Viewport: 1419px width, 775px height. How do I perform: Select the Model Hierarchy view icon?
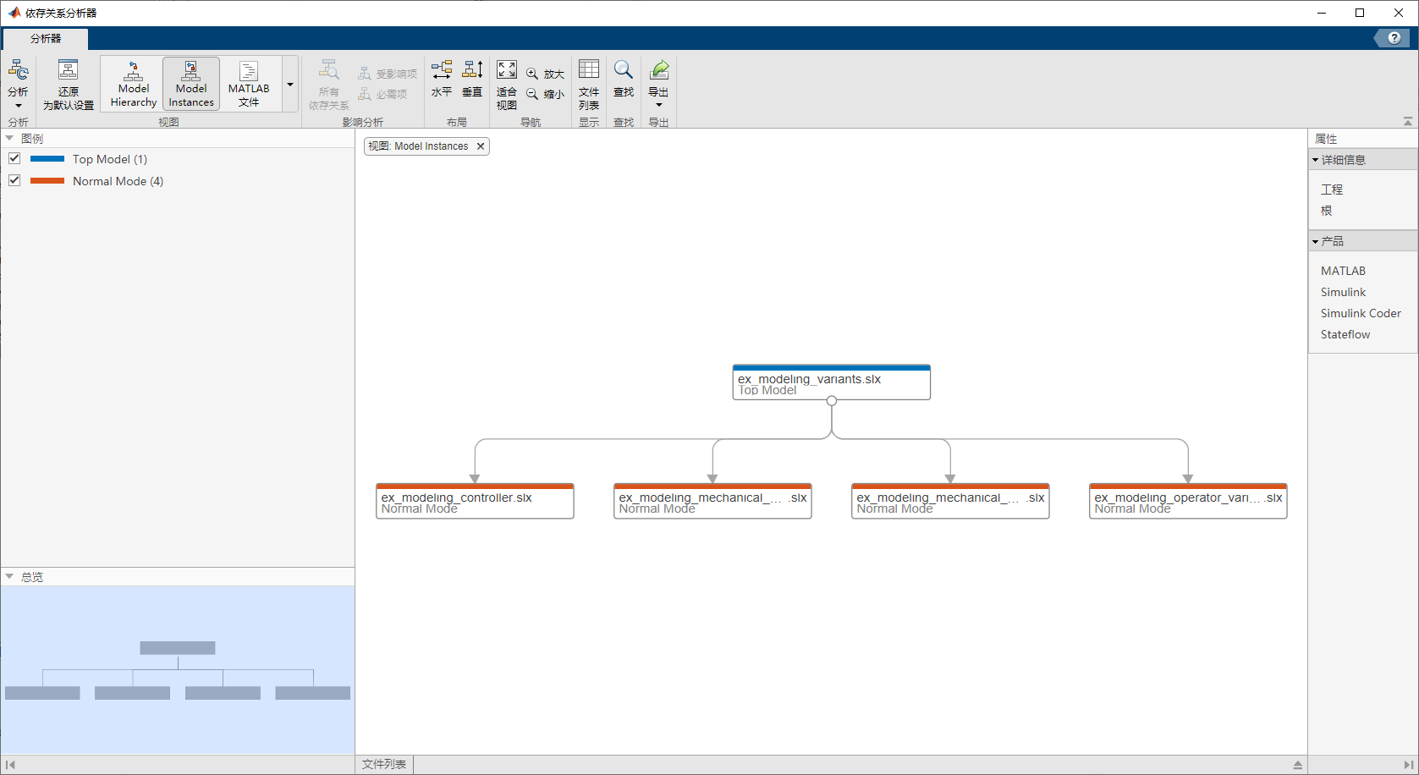click(x=132, y=83)
